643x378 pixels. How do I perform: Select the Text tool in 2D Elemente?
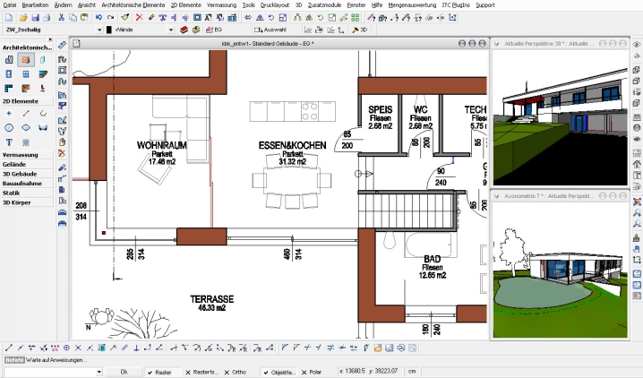tap(9, 142)
